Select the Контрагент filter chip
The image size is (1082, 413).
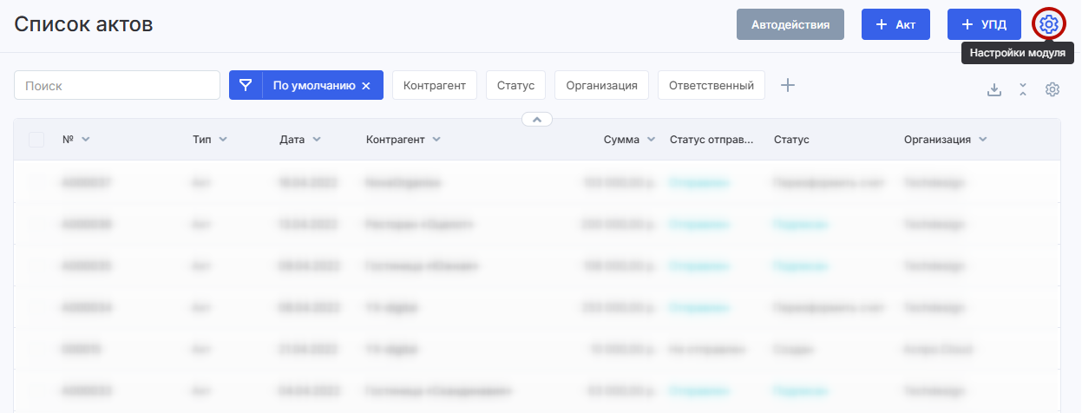click(435, 85)
